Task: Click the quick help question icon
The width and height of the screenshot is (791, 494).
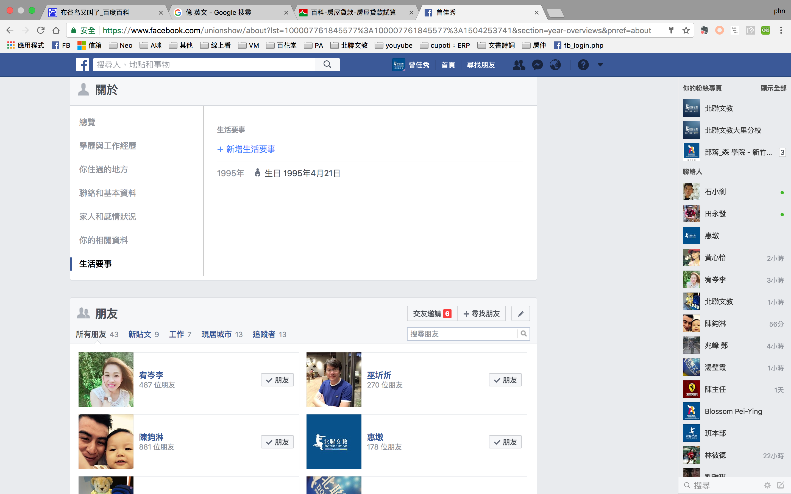Action: (583, 65)
